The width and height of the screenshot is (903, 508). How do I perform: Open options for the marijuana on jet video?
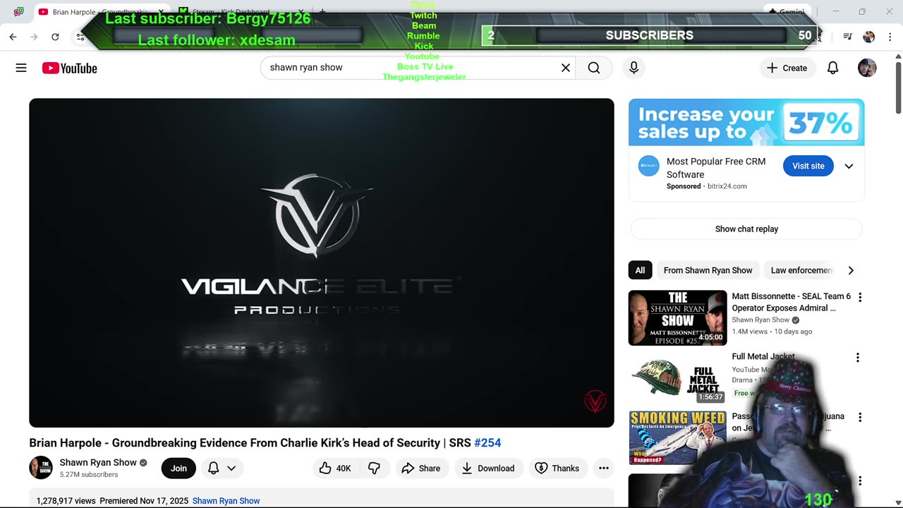(860, 418)
